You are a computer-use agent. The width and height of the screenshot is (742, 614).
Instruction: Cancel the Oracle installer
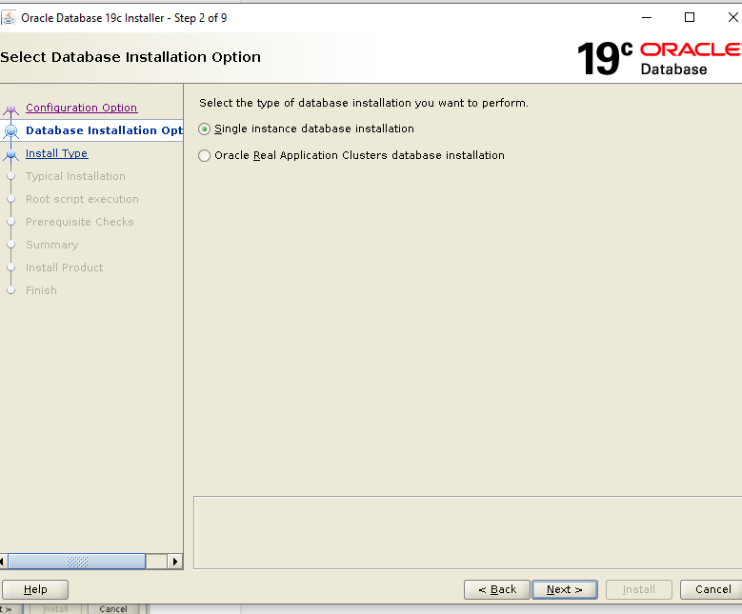tap(712, 589)
